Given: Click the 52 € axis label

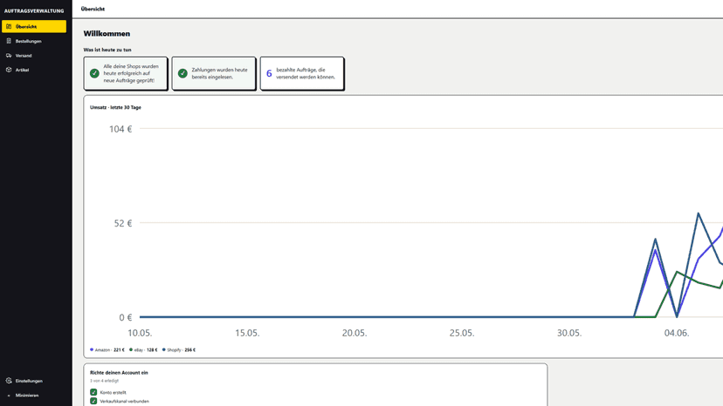Looking at the screenshot, I should (123, 223).
